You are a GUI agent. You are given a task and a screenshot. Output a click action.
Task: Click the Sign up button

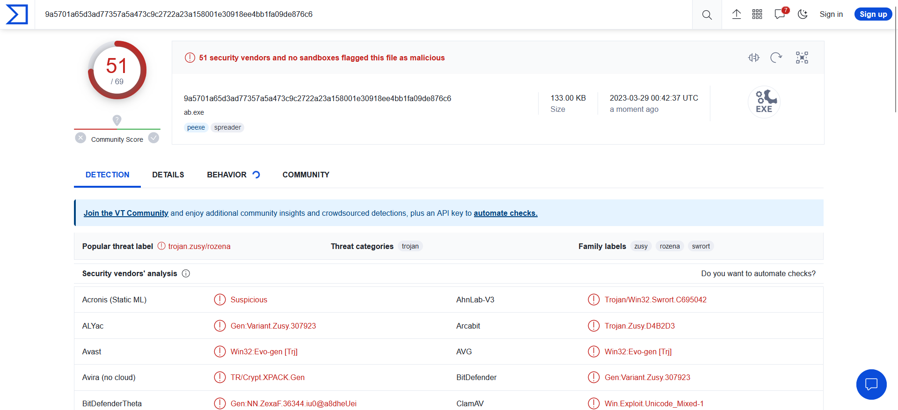click(873, 15)
